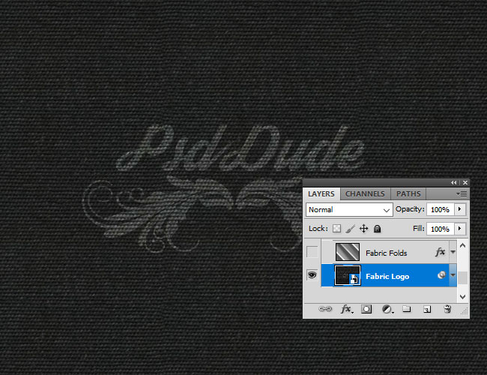The image size is (487, 375).
Task: Click the fx icon on Fabric Folds
Action: pyautogui.click(x=440, y=252)
